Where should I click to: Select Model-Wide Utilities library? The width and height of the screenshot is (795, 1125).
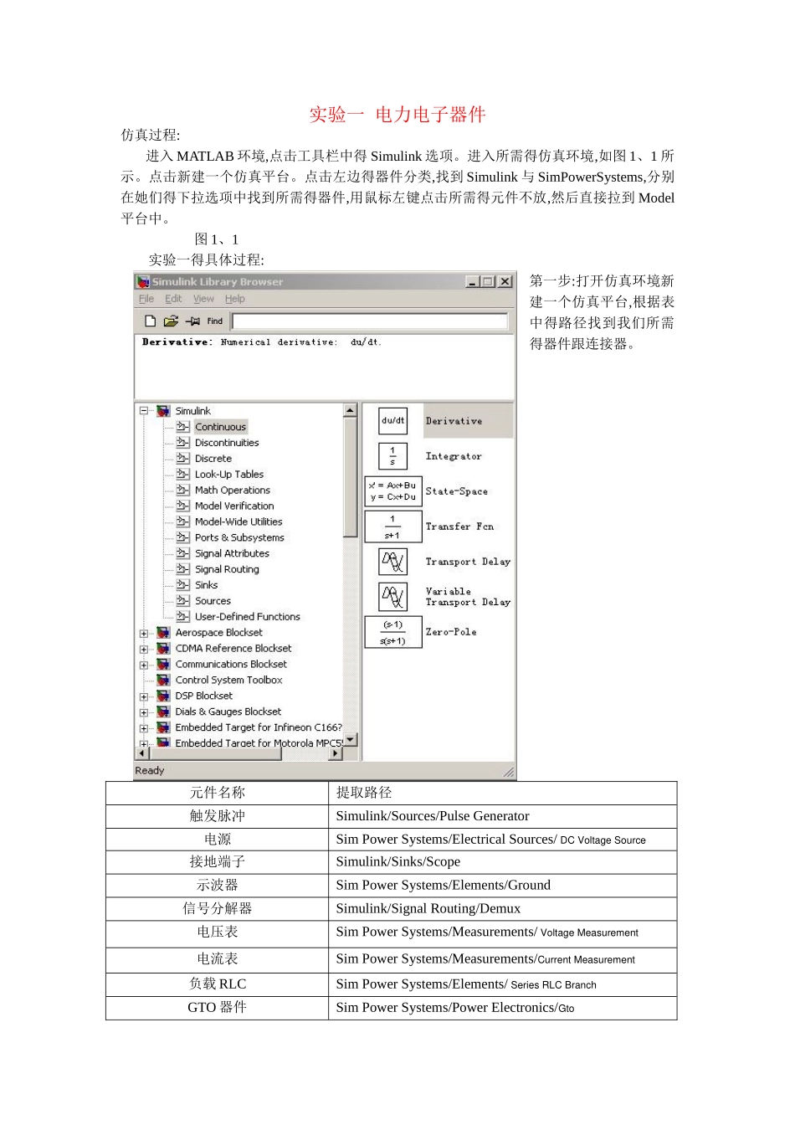pyautogui.click(x=238, y=521)
